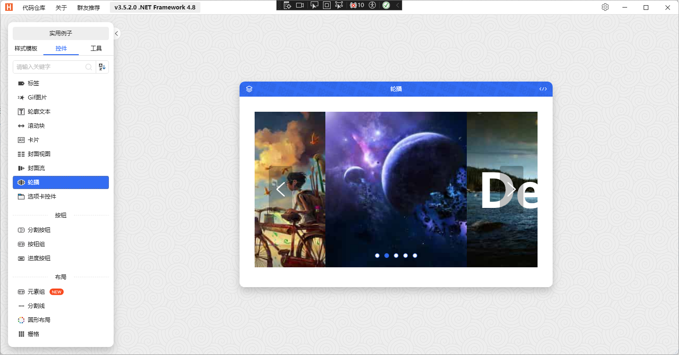Select fifth carousel page dot
This screenshot has width=679, height=355.
click(x=415, y=256)
